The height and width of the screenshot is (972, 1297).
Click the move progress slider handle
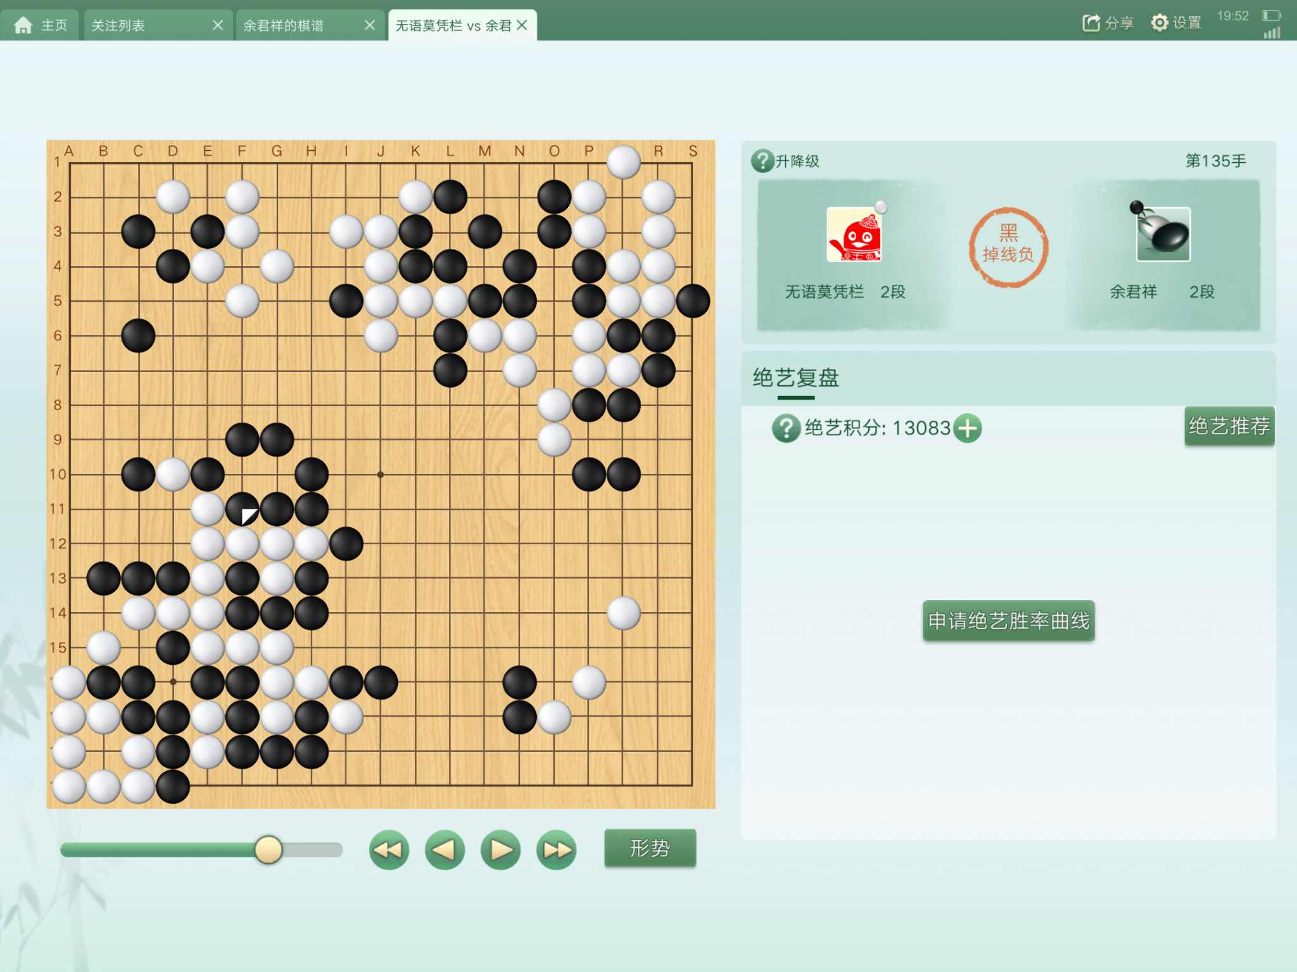(x=269, y=850)
